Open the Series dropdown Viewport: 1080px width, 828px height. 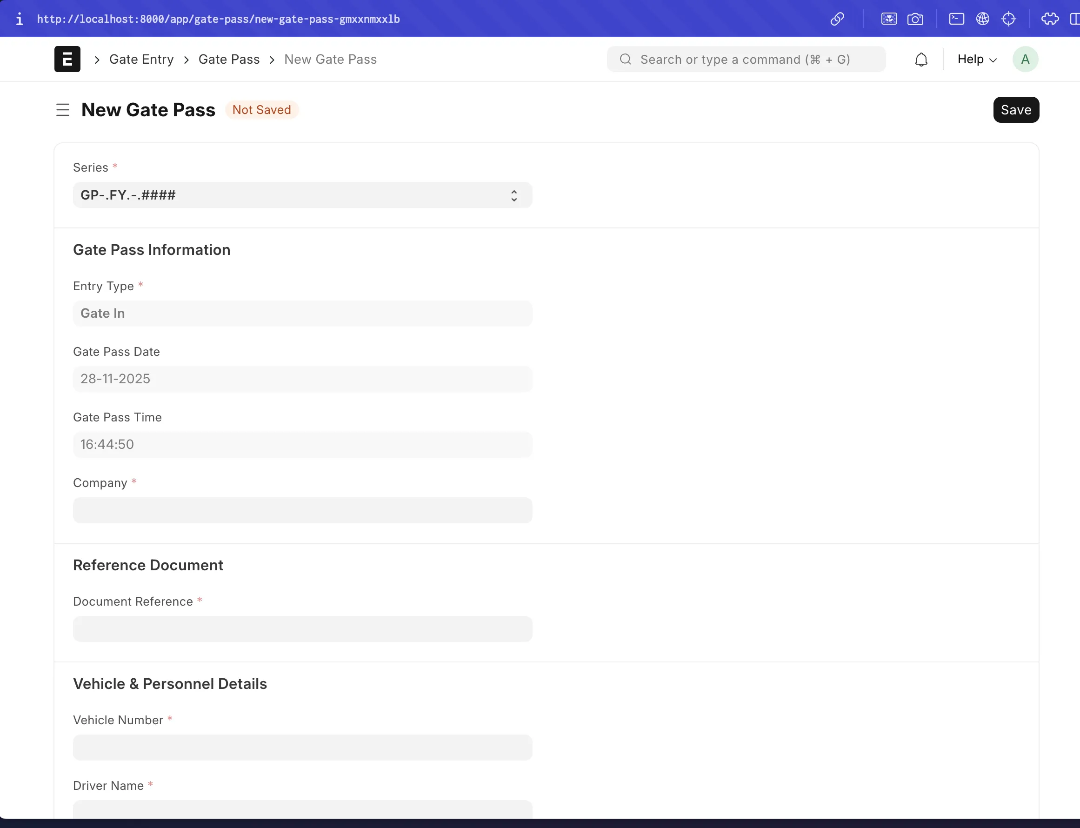(302, 195)
